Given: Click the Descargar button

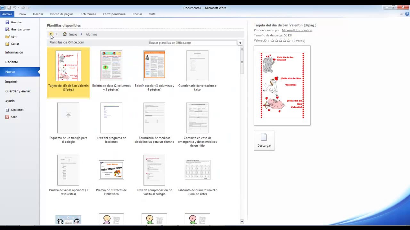Looking at the screenshot, I should [264, 140].
